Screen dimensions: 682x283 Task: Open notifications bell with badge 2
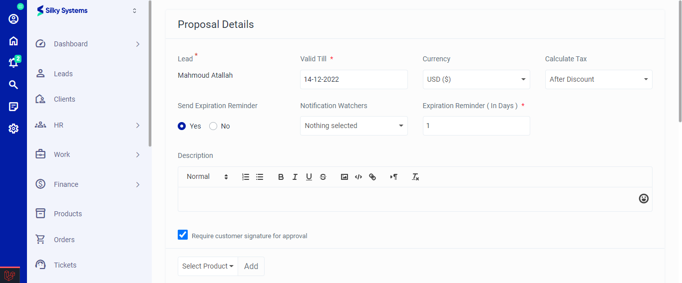pyautogui.click(x=13, y=63)
